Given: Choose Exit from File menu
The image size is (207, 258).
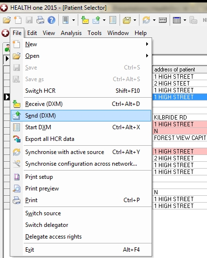Looking at the screenshot, I should [81, 250].
